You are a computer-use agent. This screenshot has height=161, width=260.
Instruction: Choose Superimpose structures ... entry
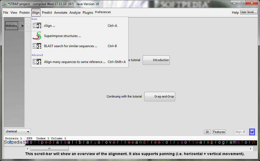tap(80, 36)
